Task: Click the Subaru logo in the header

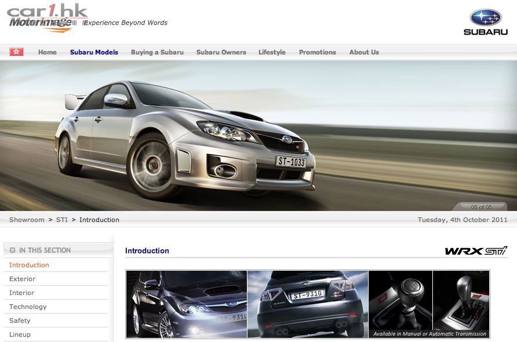Action: [485, 22]
